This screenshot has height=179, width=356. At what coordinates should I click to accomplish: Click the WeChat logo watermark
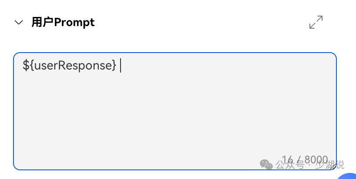click(x=266, y=164)
